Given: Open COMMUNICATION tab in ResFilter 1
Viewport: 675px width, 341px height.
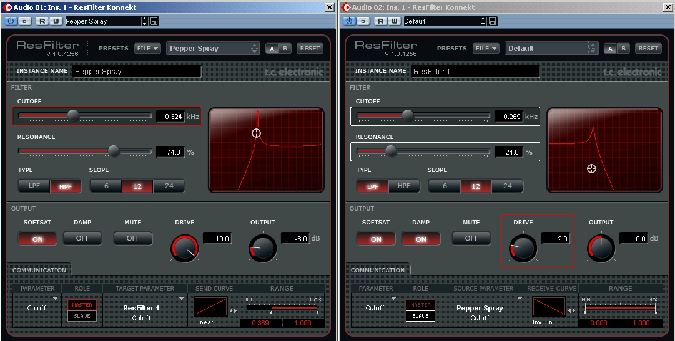Looking at the screenshot, I should [x=378, y=270].
